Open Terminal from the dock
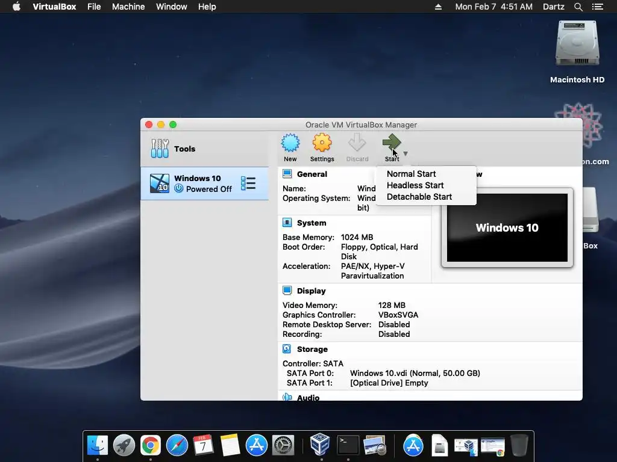 pyautogui.click(x=348, y=445)
